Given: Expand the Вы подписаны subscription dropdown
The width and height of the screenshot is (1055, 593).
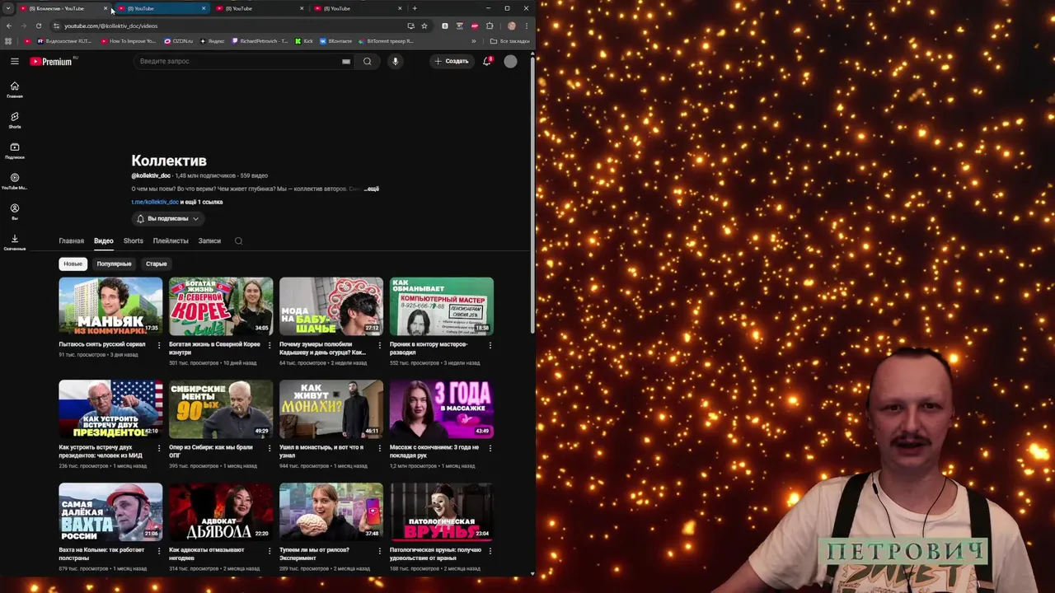Looking at the screenshot, I should point(168,219).
